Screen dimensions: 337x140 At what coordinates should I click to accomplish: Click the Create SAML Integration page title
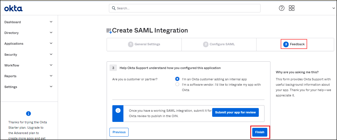click(150, 30)
